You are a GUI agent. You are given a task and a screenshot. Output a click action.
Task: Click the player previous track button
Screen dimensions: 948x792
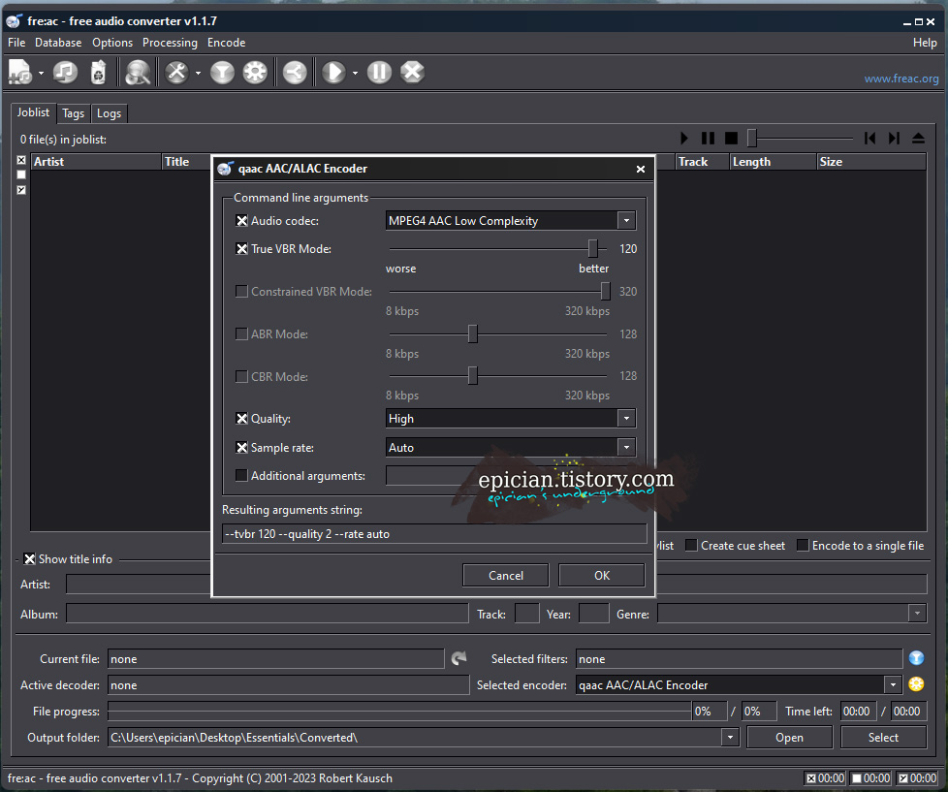pos(870,139)
